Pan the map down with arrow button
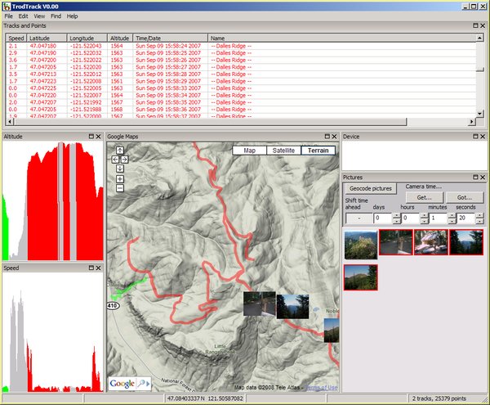This screenshot has width=490, height=405. [x=120, y=168]
